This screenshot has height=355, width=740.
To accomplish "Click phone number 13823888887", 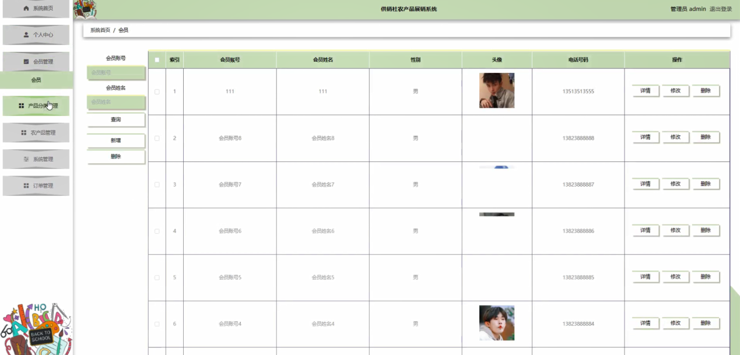I will pos(578,184).
